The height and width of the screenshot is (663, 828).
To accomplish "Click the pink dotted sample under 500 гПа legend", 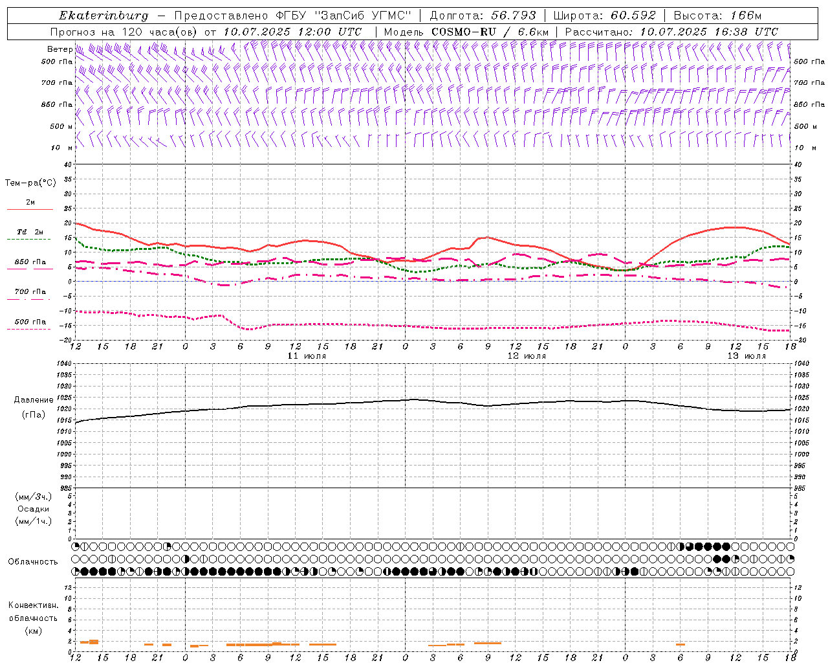I will (x=29, y=330).
